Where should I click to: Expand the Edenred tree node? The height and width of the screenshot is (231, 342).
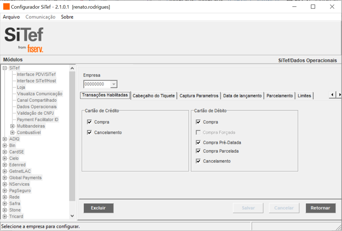pos(5,165)
